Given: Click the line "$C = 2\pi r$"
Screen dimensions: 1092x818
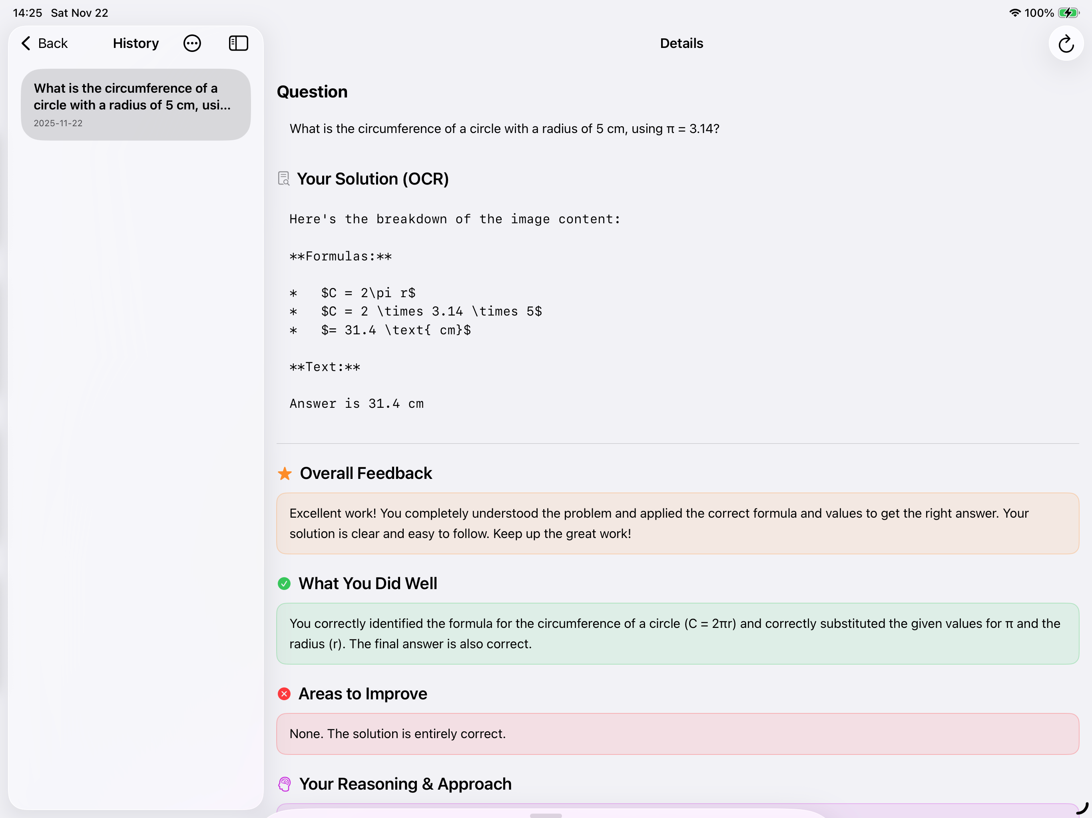Looking at the screenshot, I should point(368,293).
